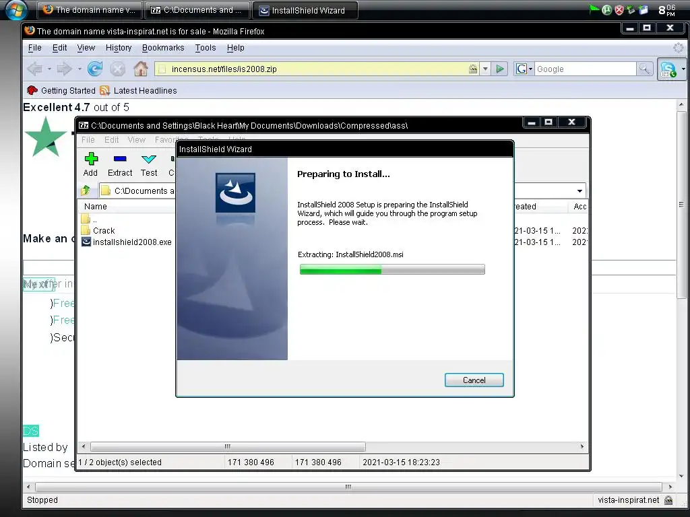The image size is (690, 517).
Task: Go to Firefox Home page icon
Action: click(x=141, y=69)
